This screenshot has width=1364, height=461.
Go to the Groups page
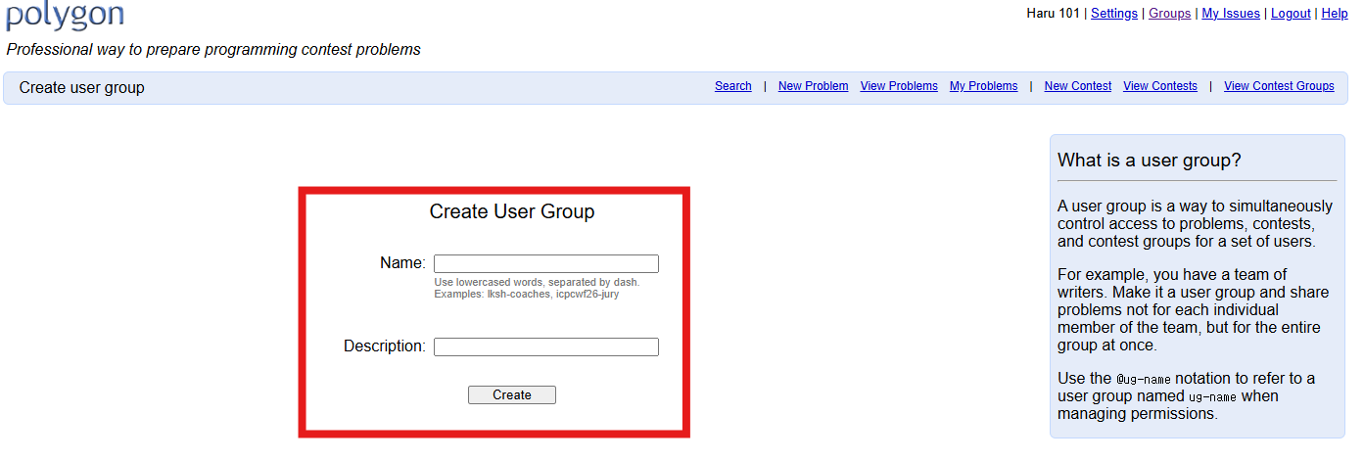point(1170,14)
